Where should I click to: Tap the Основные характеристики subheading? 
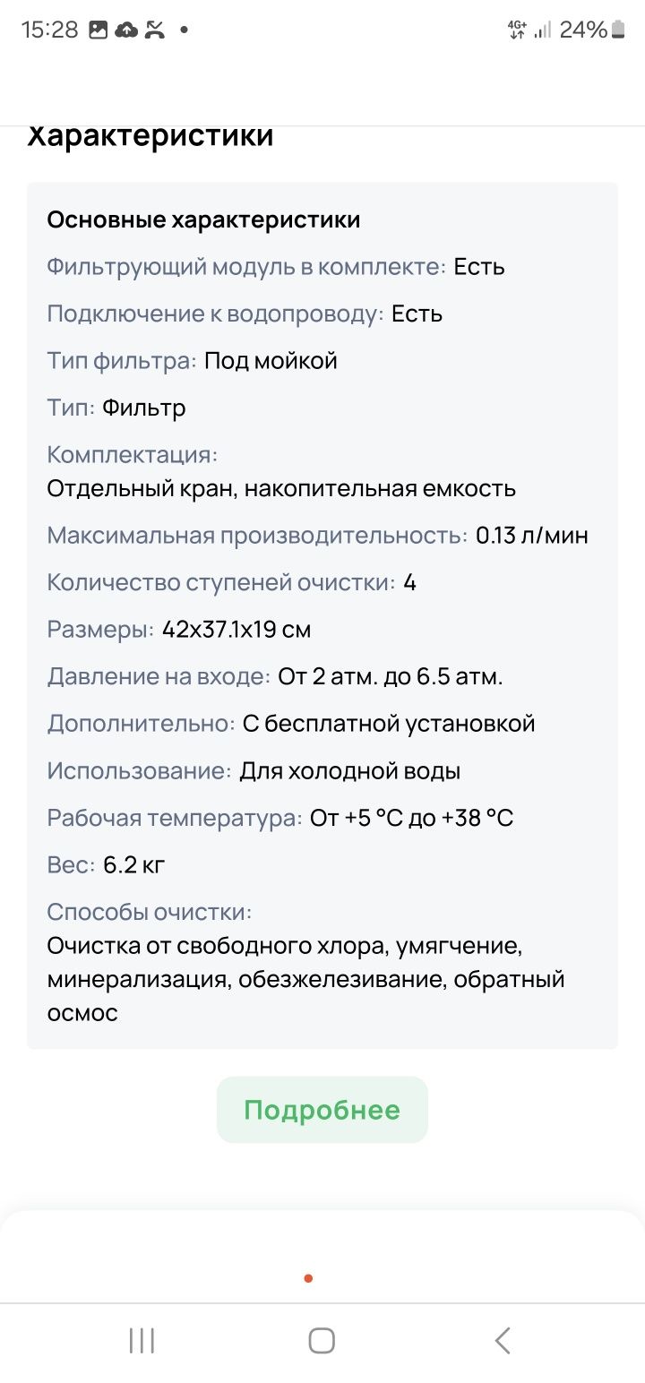[x=203, y=219]
